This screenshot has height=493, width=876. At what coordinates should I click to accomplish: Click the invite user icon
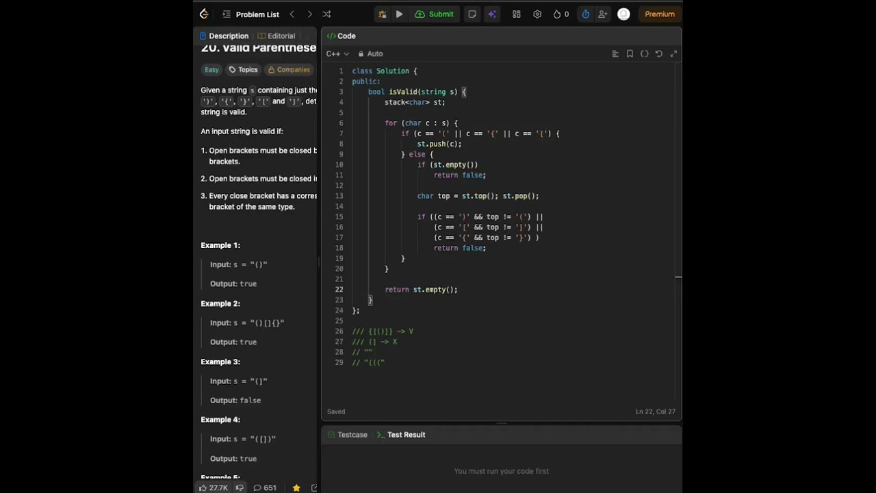[603, 14]
